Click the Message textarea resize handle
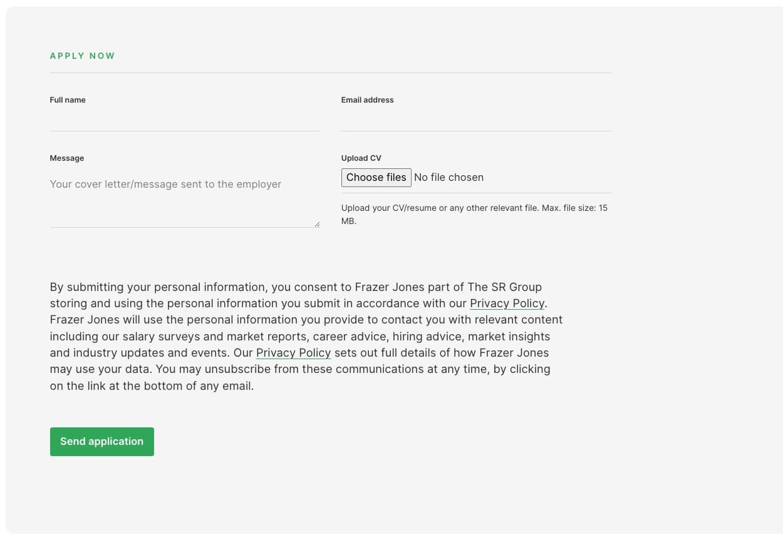 click(317, 224)
